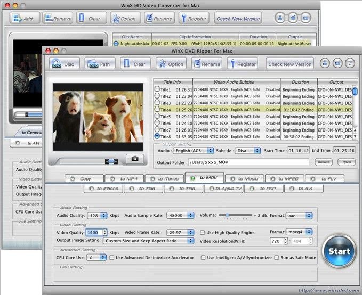Image resolution: width=362 pixels, height=295 pixels.
Task: Open the Audio Quality 128 dropdown
Action: click(97, 216)
